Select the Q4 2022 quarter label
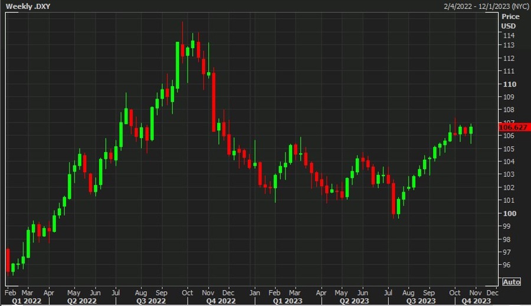The width and height of the screenshot is (531, 306). (x=221, y=301)
